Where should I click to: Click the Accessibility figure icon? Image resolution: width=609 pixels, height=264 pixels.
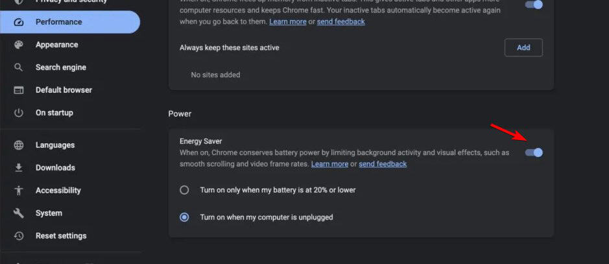click(19, 191)
